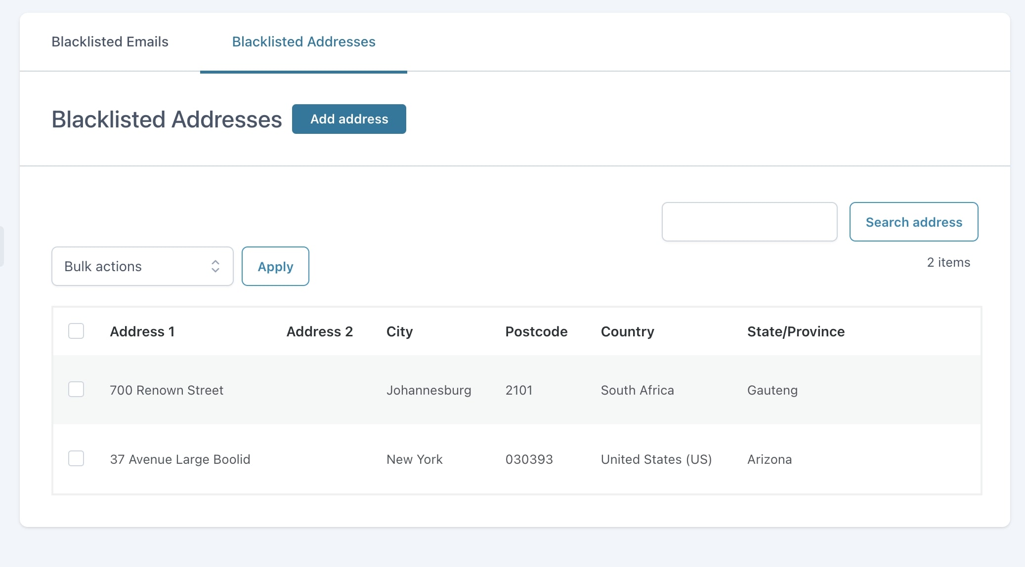Select the Blacklisted Addresses tab

click(x=303, y=42)
